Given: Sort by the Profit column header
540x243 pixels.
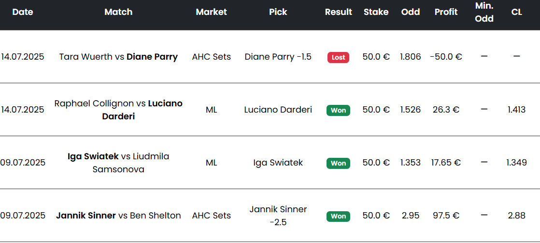Looking at the screenshot, I should coord(446,12).
